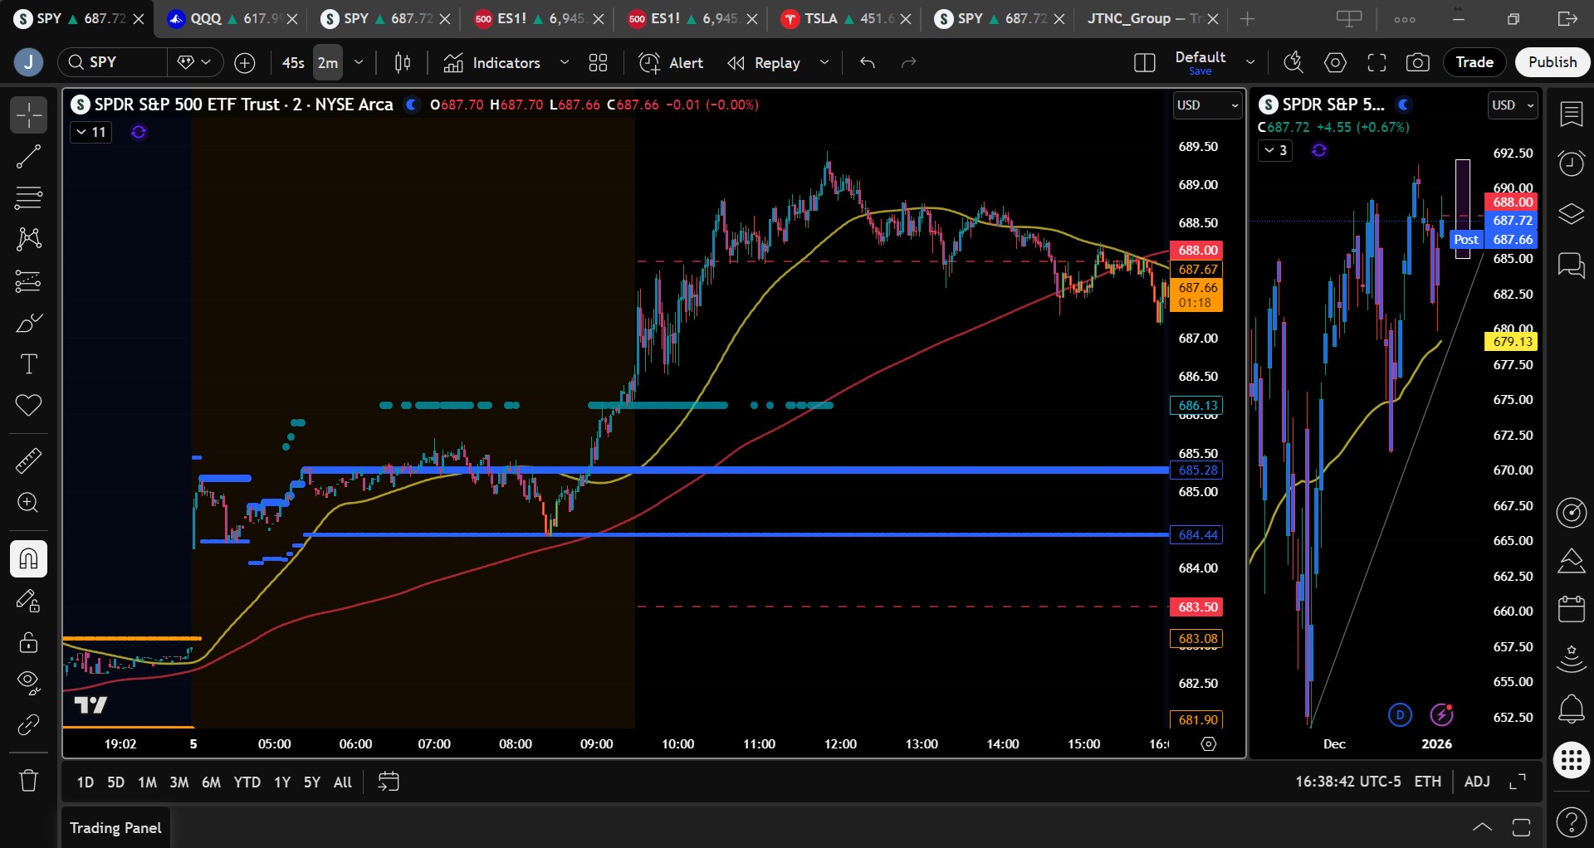Open the watchlist and details panel
This screenshot has width=1594, height=848.
coord(1571,115)
